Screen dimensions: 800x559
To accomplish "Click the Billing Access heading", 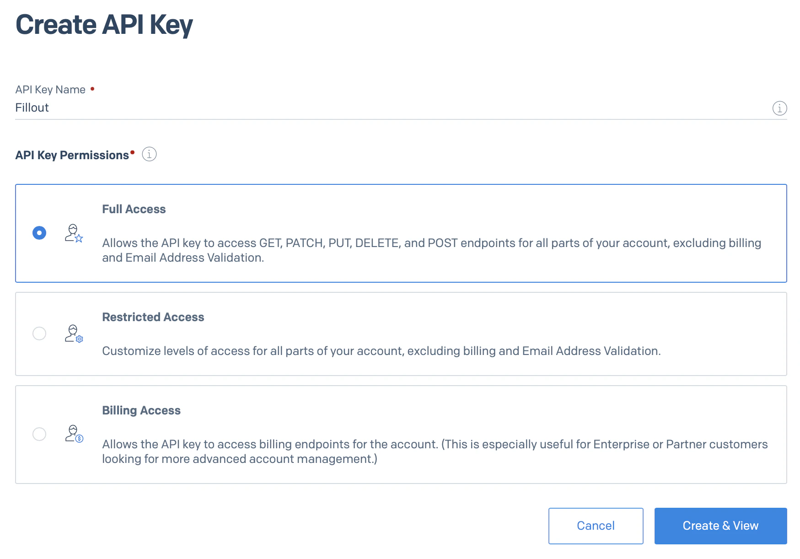I will 141,410.
